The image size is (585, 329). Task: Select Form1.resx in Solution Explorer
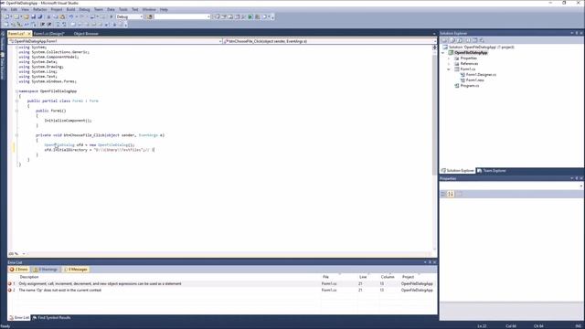[475, 80]
